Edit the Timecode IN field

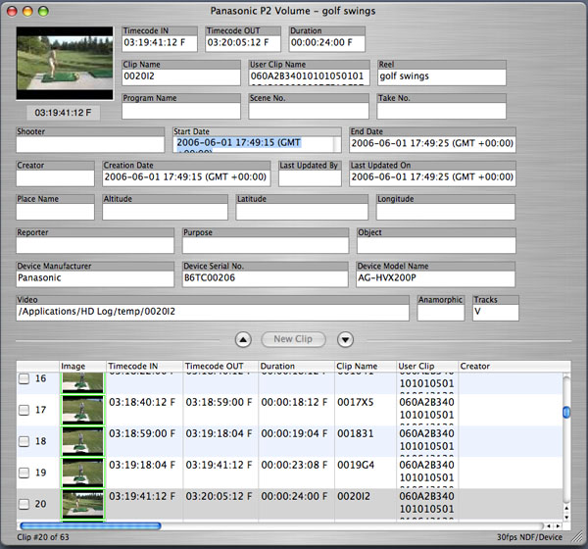[160, 43]
